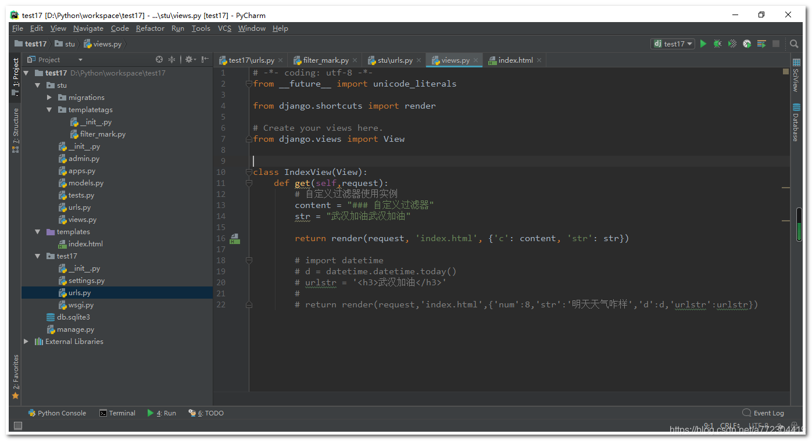
Task: Open the VCS menu
Action: 224,28
